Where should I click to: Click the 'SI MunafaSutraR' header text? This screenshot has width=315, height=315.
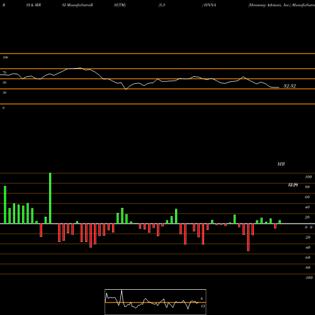pyautogui.click(x=77, y=5)
